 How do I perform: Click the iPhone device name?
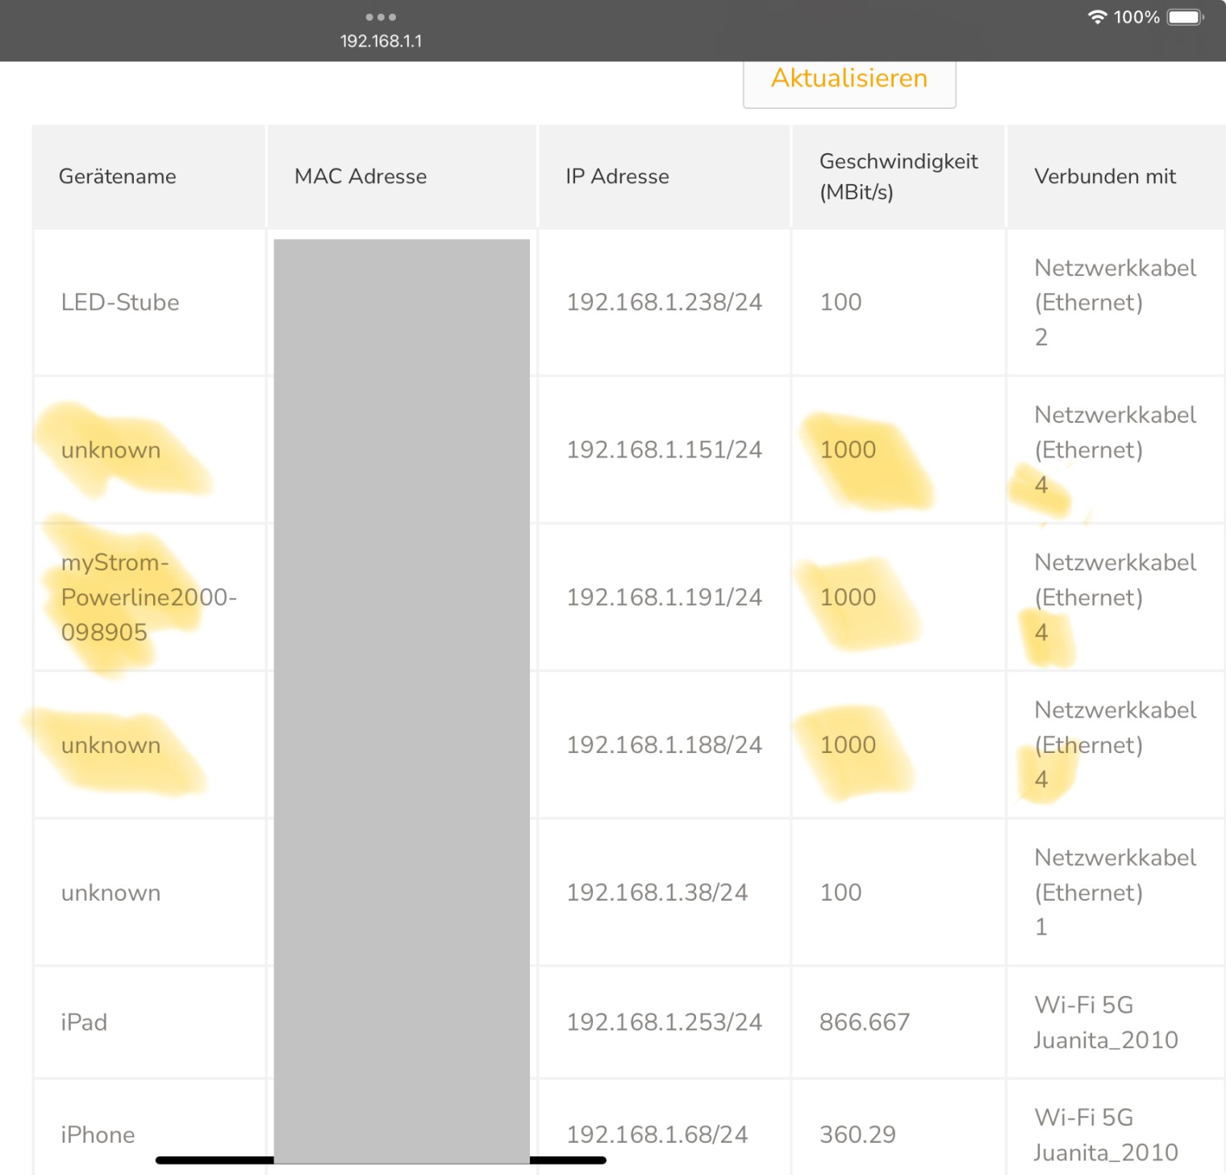tap(98, 1135)
